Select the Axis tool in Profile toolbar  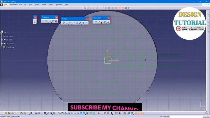83,23
